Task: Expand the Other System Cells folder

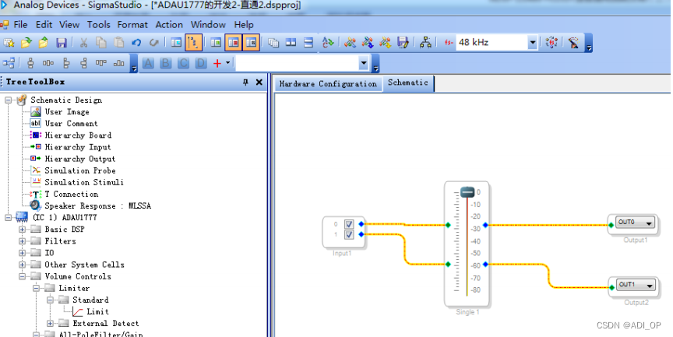Action: [x=23, y=265]
